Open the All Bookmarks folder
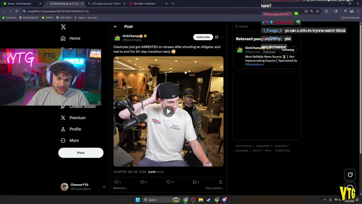 [351, 18]
